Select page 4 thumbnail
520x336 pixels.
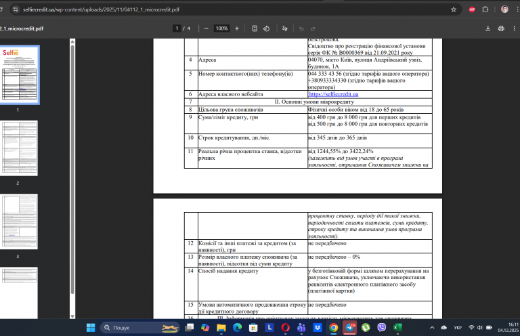[x=20, y=293]
